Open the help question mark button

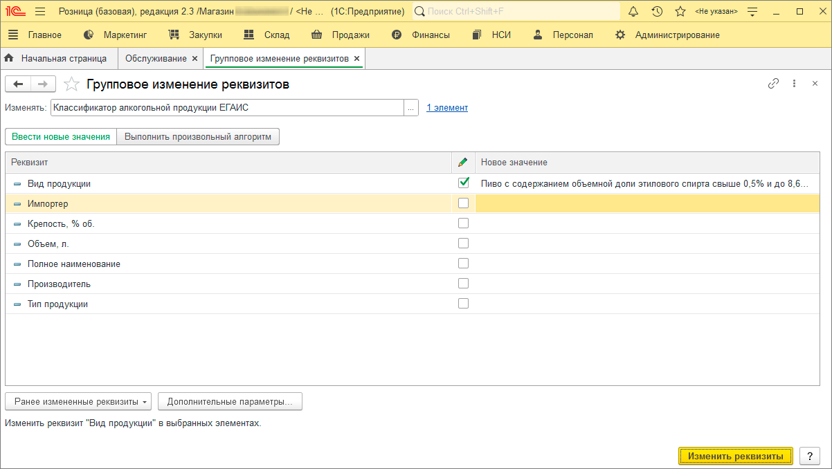(x=810, y=456)
